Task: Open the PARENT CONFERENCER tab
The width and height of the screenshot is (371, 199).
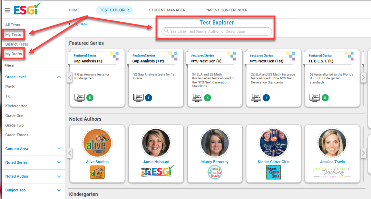Action: pos(226,10)
